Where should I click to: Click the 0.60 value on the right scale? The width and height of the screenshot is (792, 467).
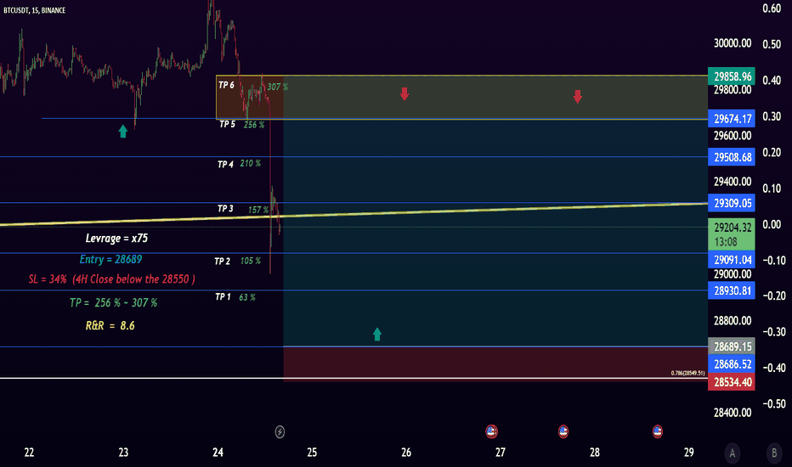tap(772, 8)
